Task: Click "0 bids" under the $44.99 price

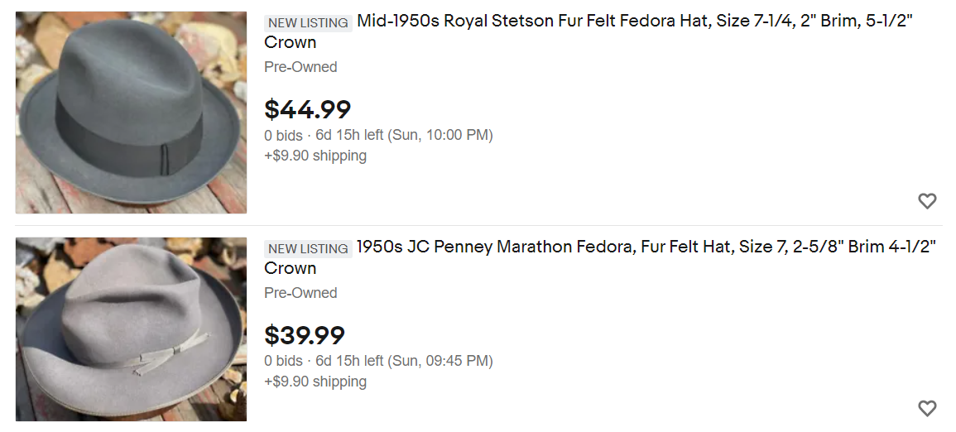Action: 283,135
